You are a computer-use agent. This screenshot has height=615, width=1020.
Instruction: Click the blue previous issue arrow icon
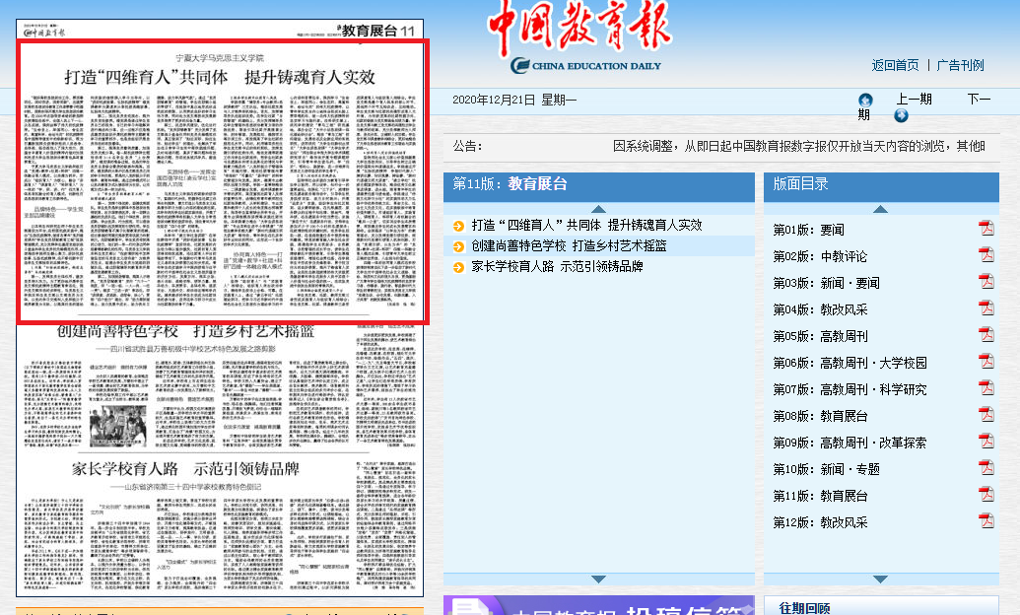point(865,100)
